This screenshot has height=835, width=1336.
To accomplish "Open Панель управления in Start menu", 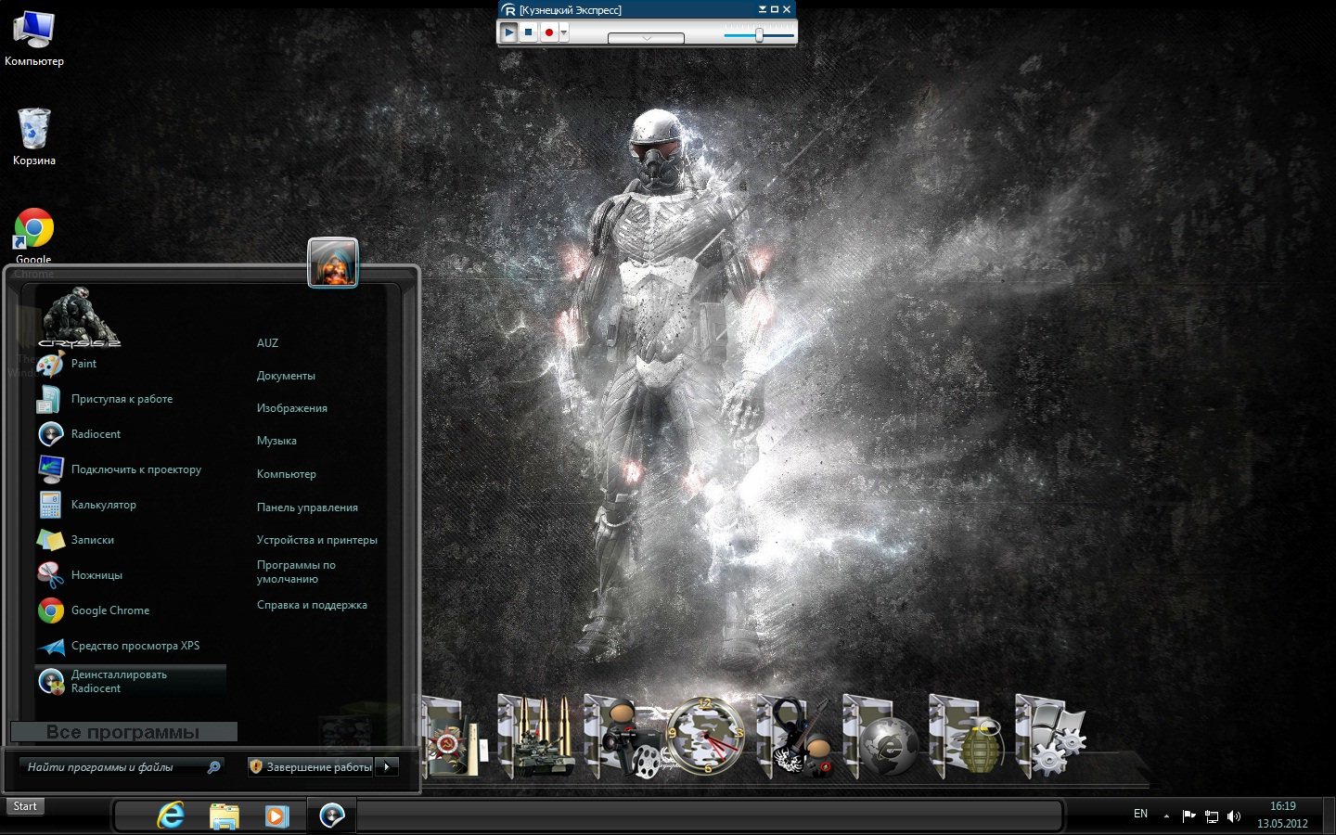I will click(307, 507).
